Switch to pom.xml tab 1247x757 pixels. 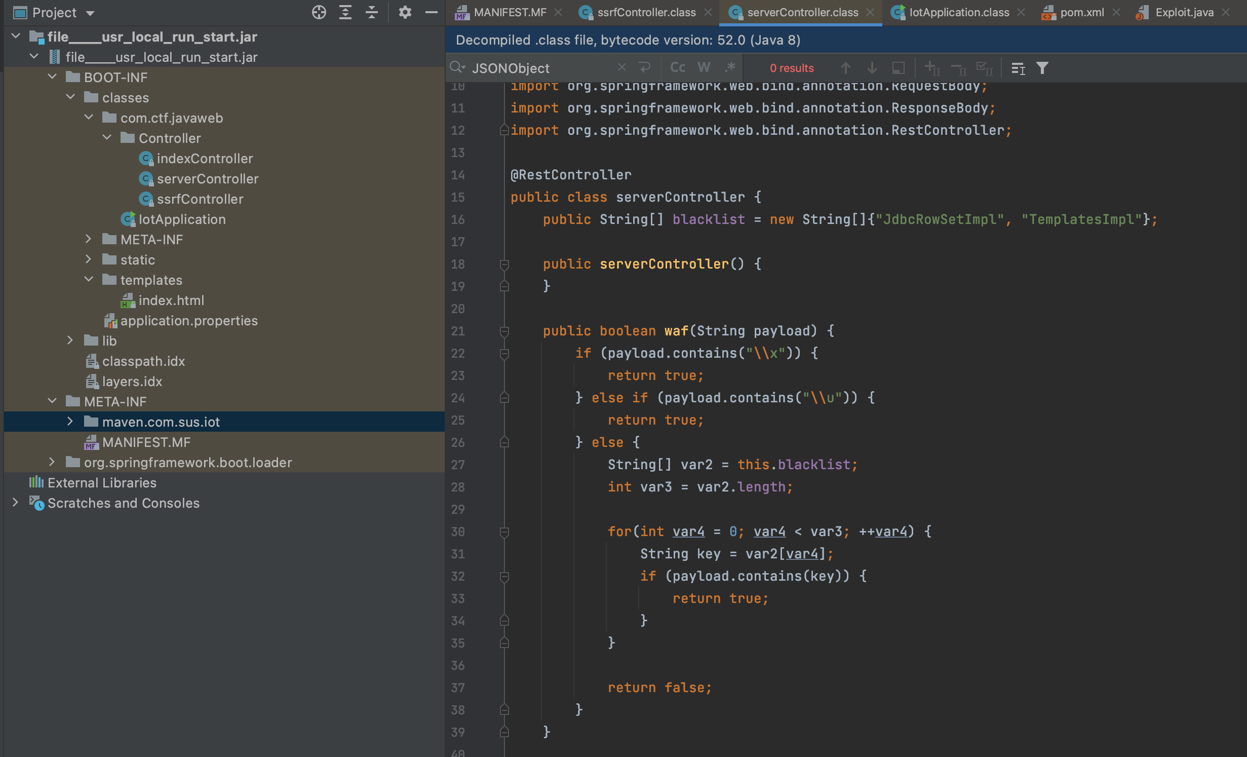1082,12
